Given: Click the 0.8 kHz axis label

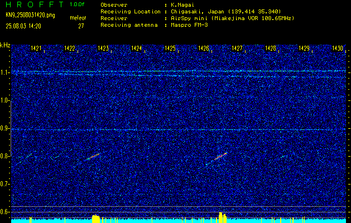Looking at the screenshot, I should [x=4, y=156].
